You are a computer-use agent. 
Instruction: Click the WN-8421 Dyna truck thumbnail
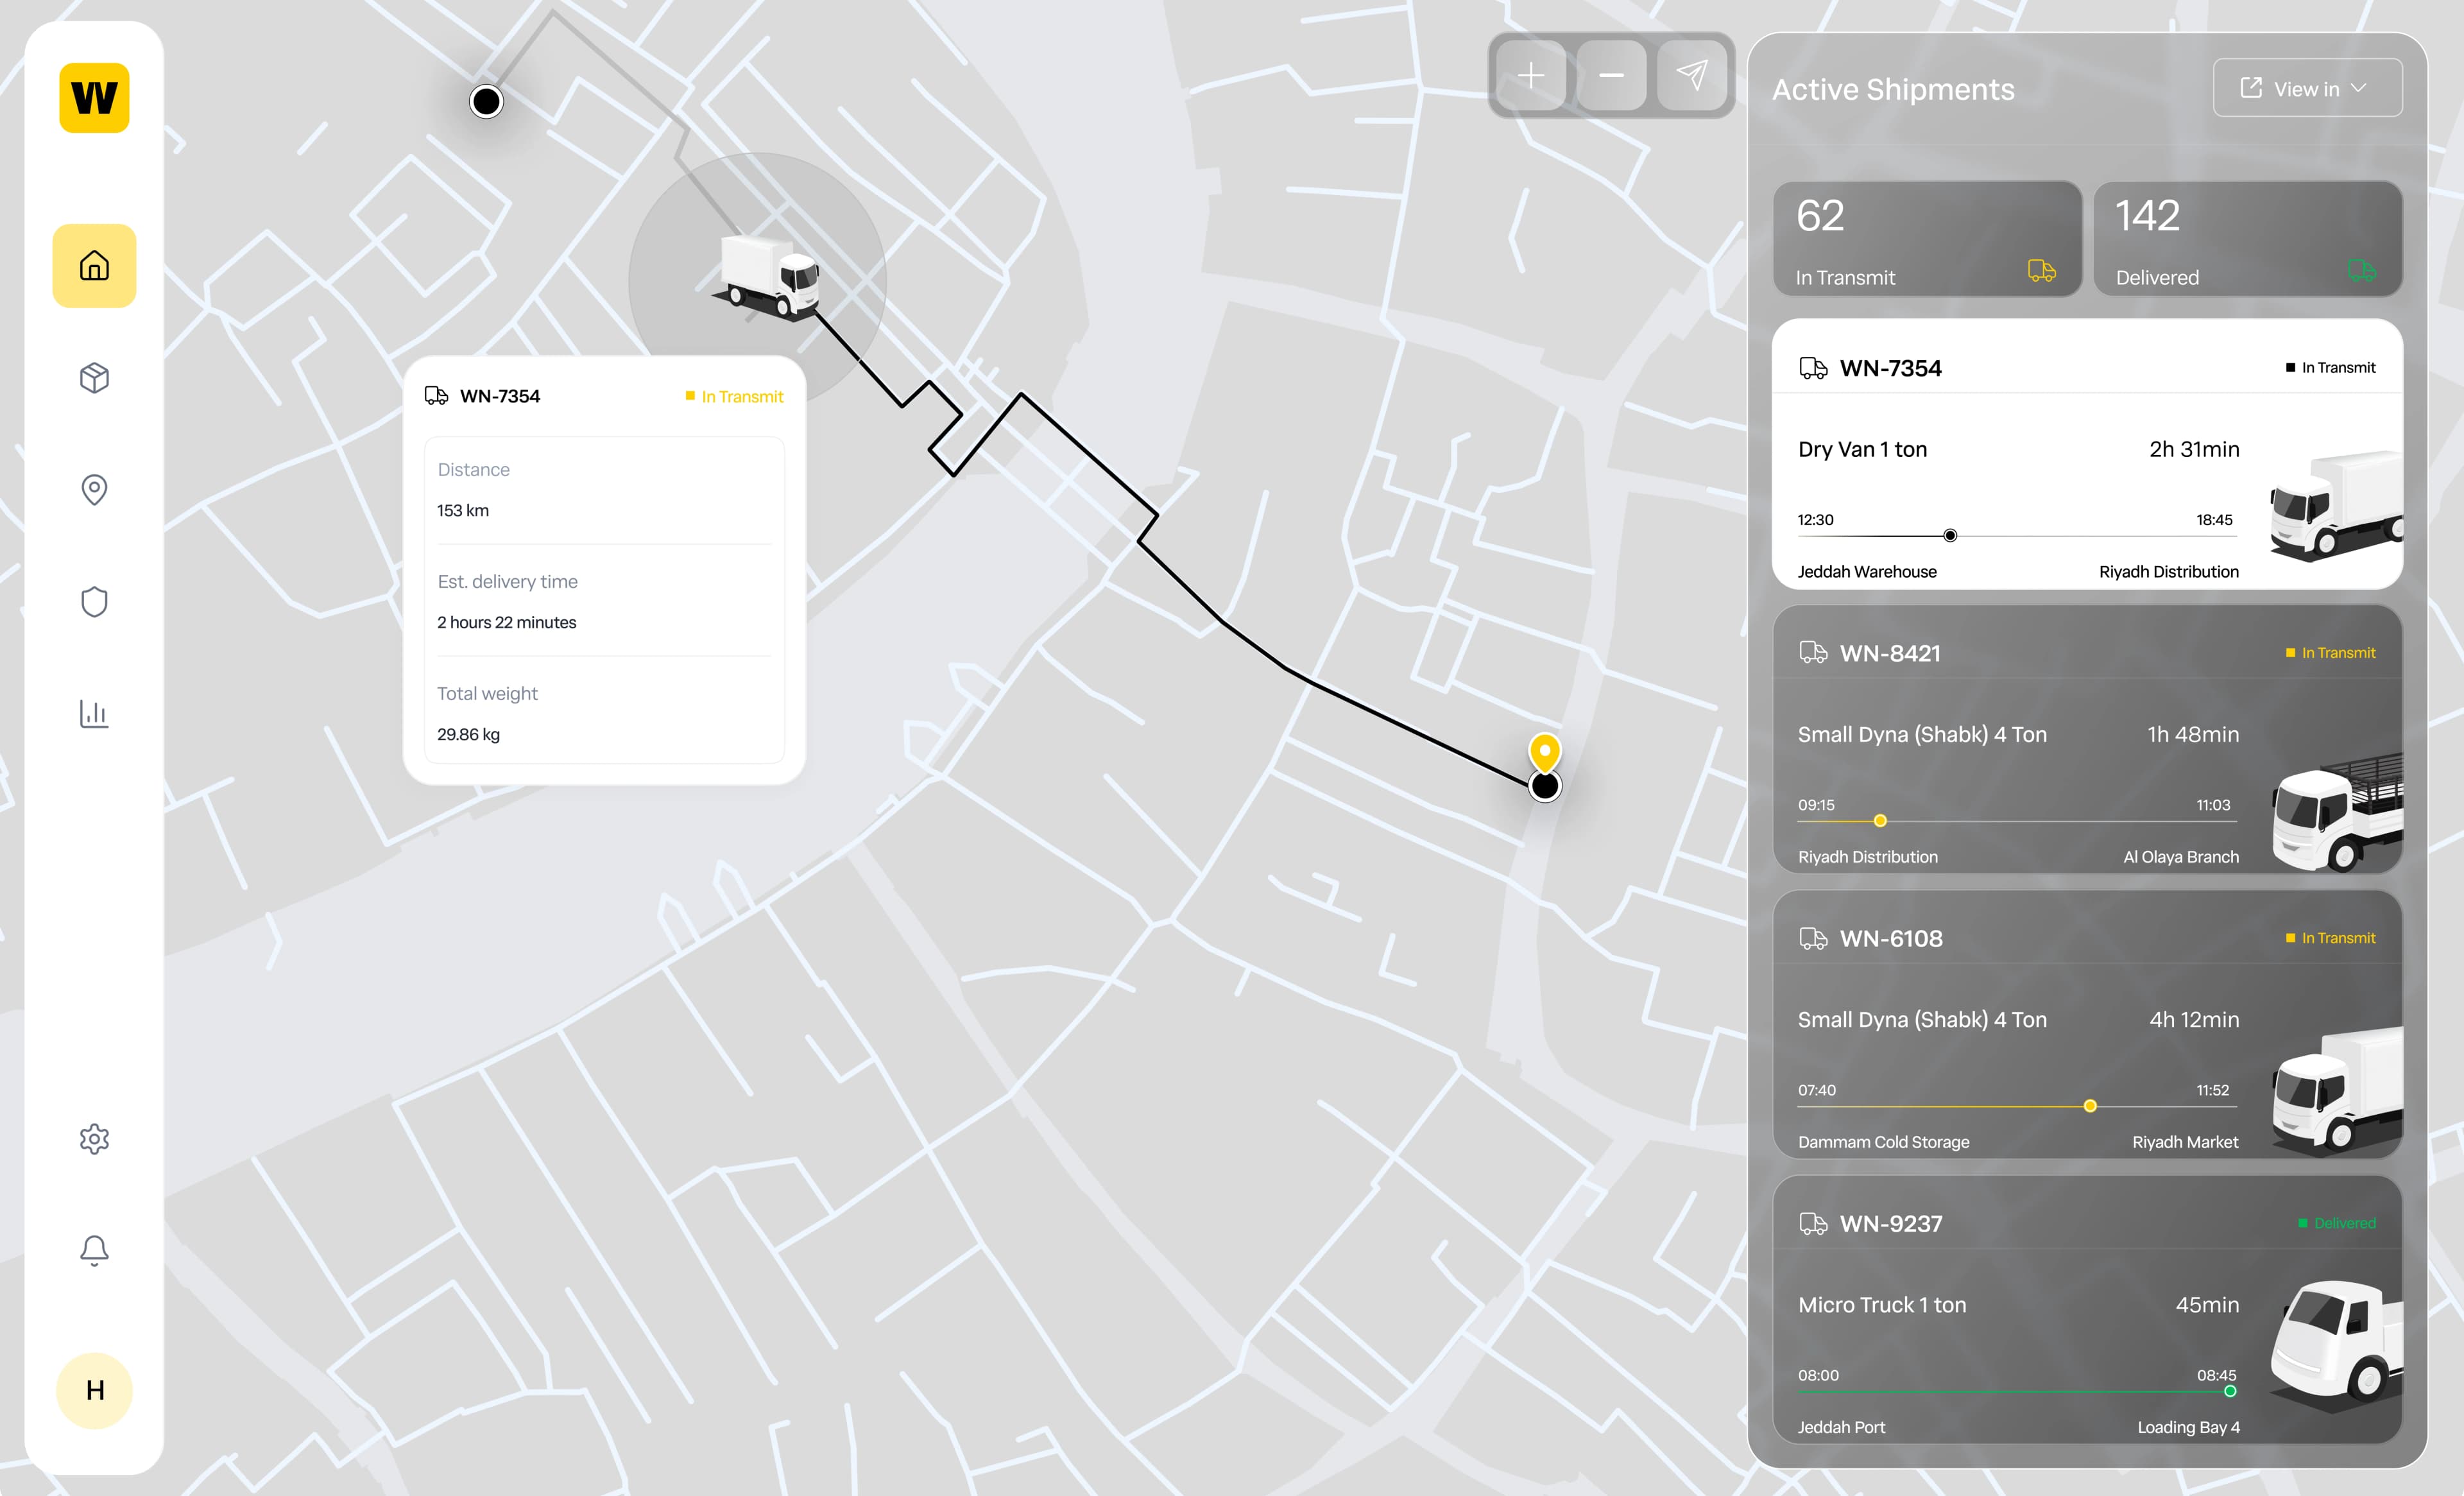(2336, 812)
